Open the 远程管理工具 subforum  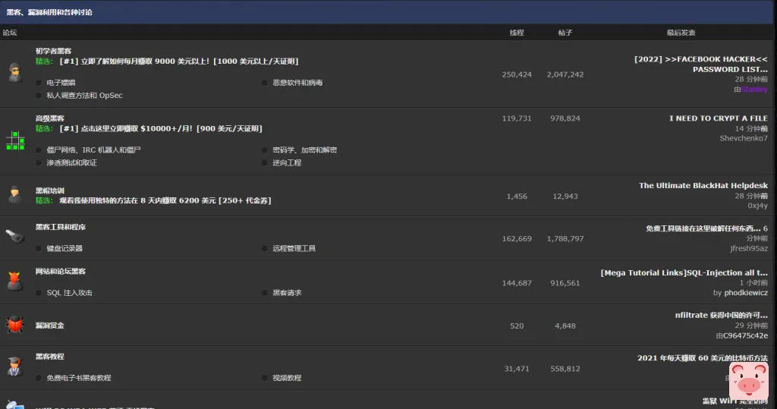pos(294,248)
